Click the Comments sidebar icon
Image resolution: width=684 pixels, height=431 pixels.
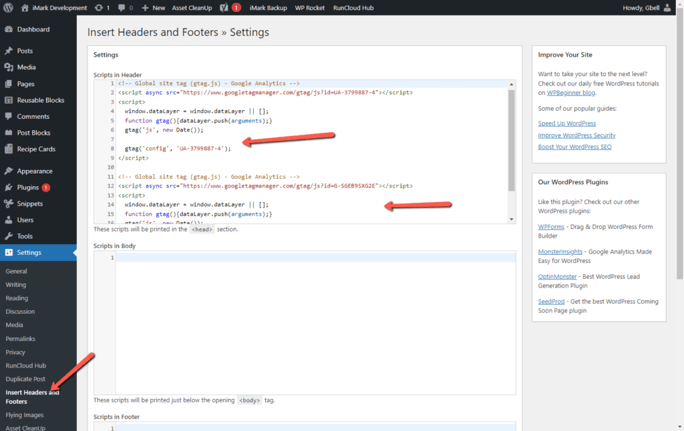tap(9, 116)
